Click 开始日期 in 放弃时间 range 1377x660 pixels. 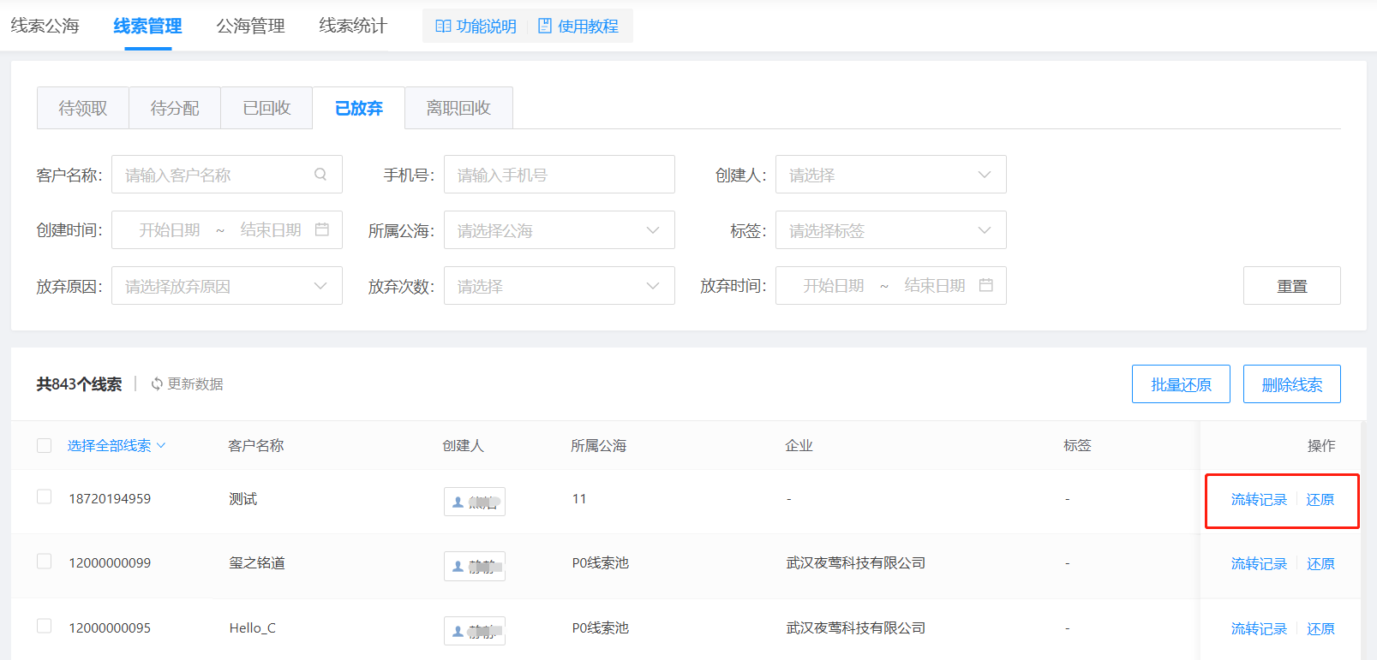(x=834, y=286)
